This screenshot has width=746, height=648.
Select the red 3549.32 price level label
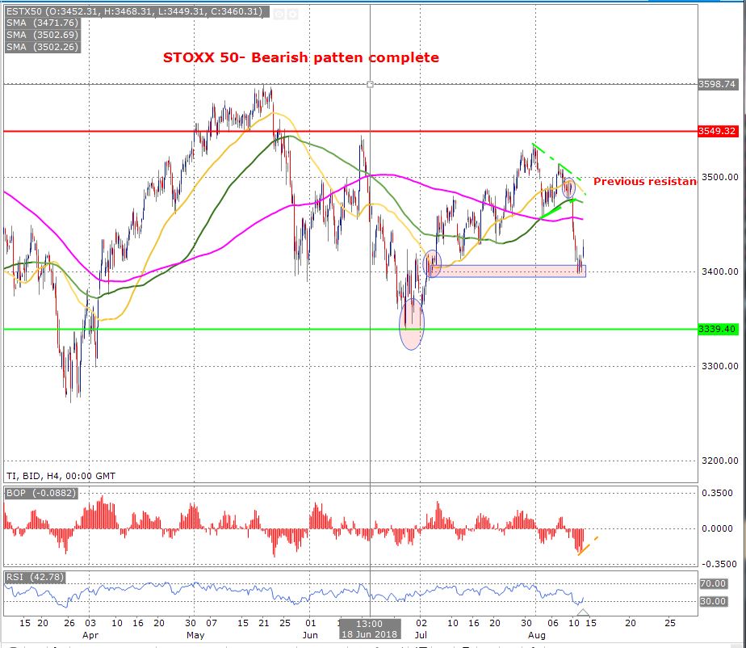coord(717,131)
